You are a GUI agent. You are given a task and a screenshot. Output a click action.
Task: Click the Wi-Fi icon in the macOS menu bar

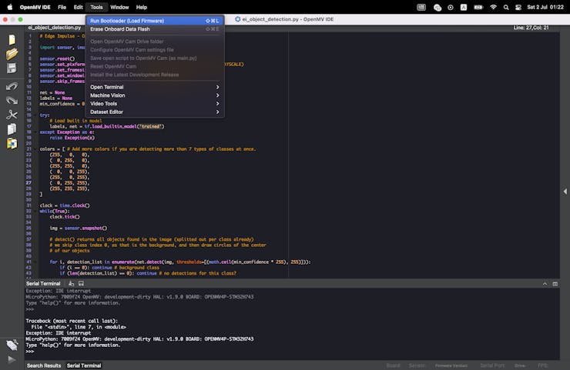pos(494,7)
